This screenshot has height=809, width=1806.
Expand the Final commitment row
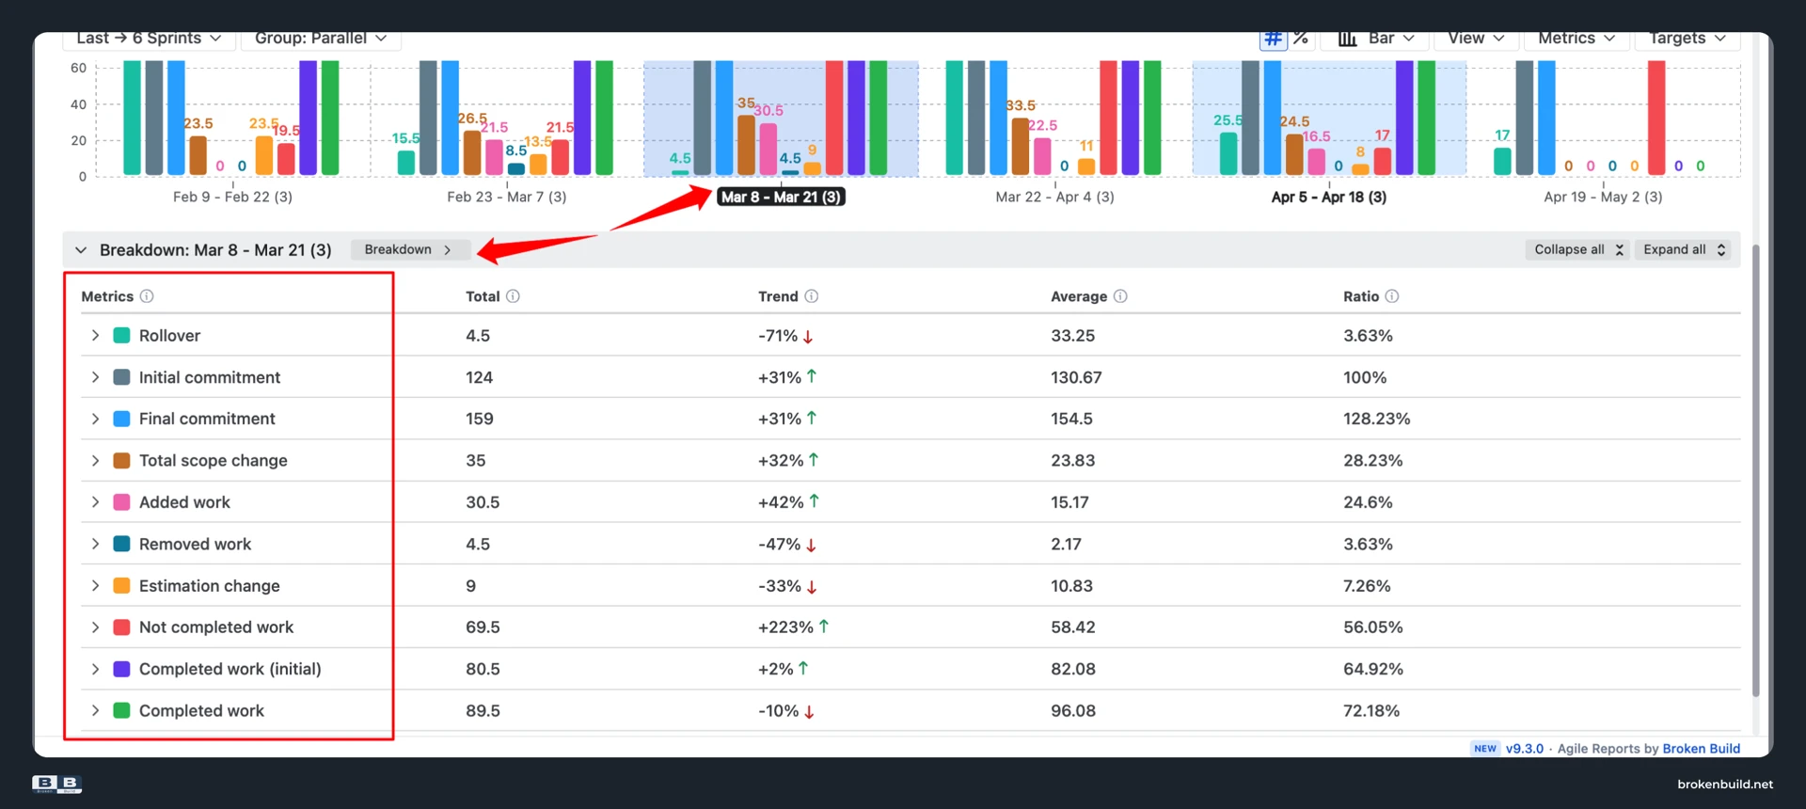point(95,419)
